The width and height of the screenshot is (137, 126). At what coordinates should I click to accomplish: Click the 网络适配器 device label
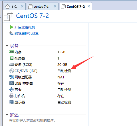[x=23, y=77]
